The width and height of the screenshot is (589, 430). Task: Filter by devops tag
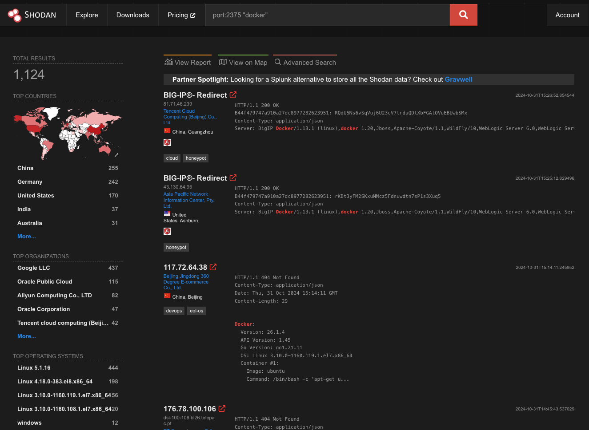174,311
